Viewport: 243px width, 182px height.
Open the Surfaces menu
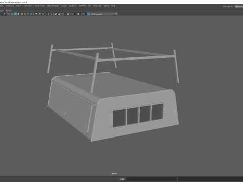73,6
